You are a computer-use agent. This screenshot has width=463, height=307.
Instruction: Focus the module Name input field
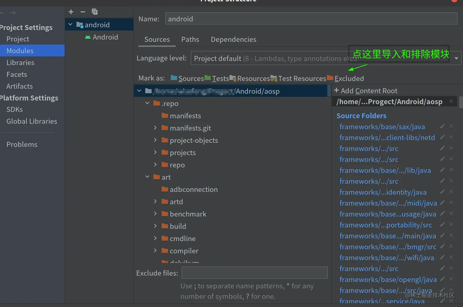click(311, 19)
